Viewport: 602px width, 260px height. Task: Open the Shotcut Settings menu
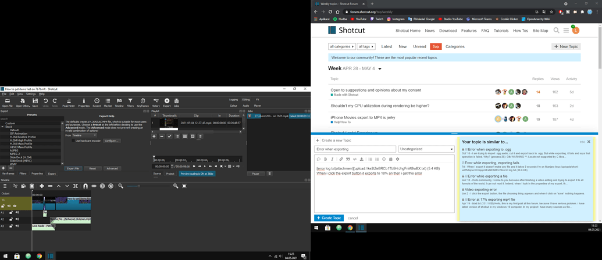[31, 94]
